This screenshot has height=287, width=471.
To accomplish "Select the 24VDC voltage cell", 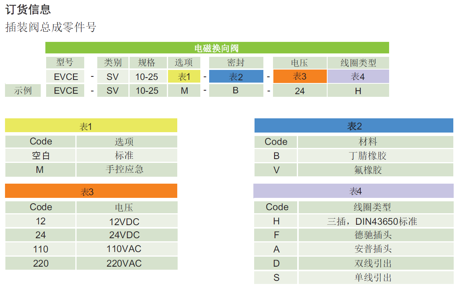I will coord(126,235).
